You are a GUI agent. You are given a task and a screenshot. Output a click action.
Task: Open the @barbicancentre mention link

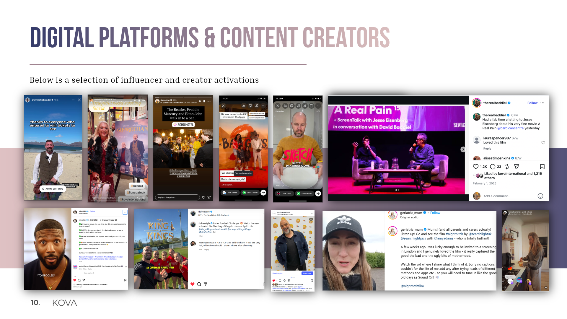pos(511,128)
